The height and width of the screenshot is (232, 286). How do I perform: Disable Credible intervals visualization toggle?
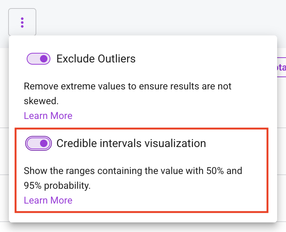[39, 143]
